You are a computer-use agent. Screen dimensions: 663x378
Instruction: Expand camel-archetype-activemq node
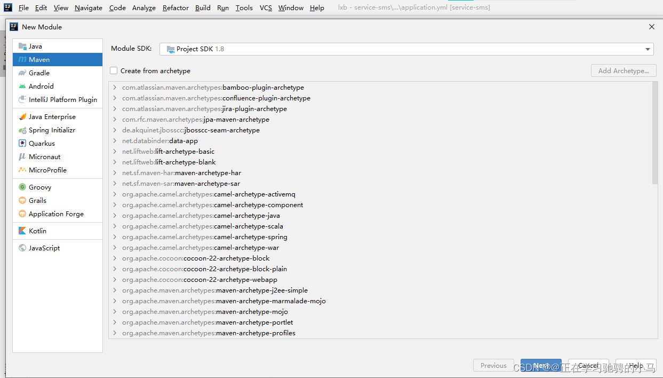(115, 194)
